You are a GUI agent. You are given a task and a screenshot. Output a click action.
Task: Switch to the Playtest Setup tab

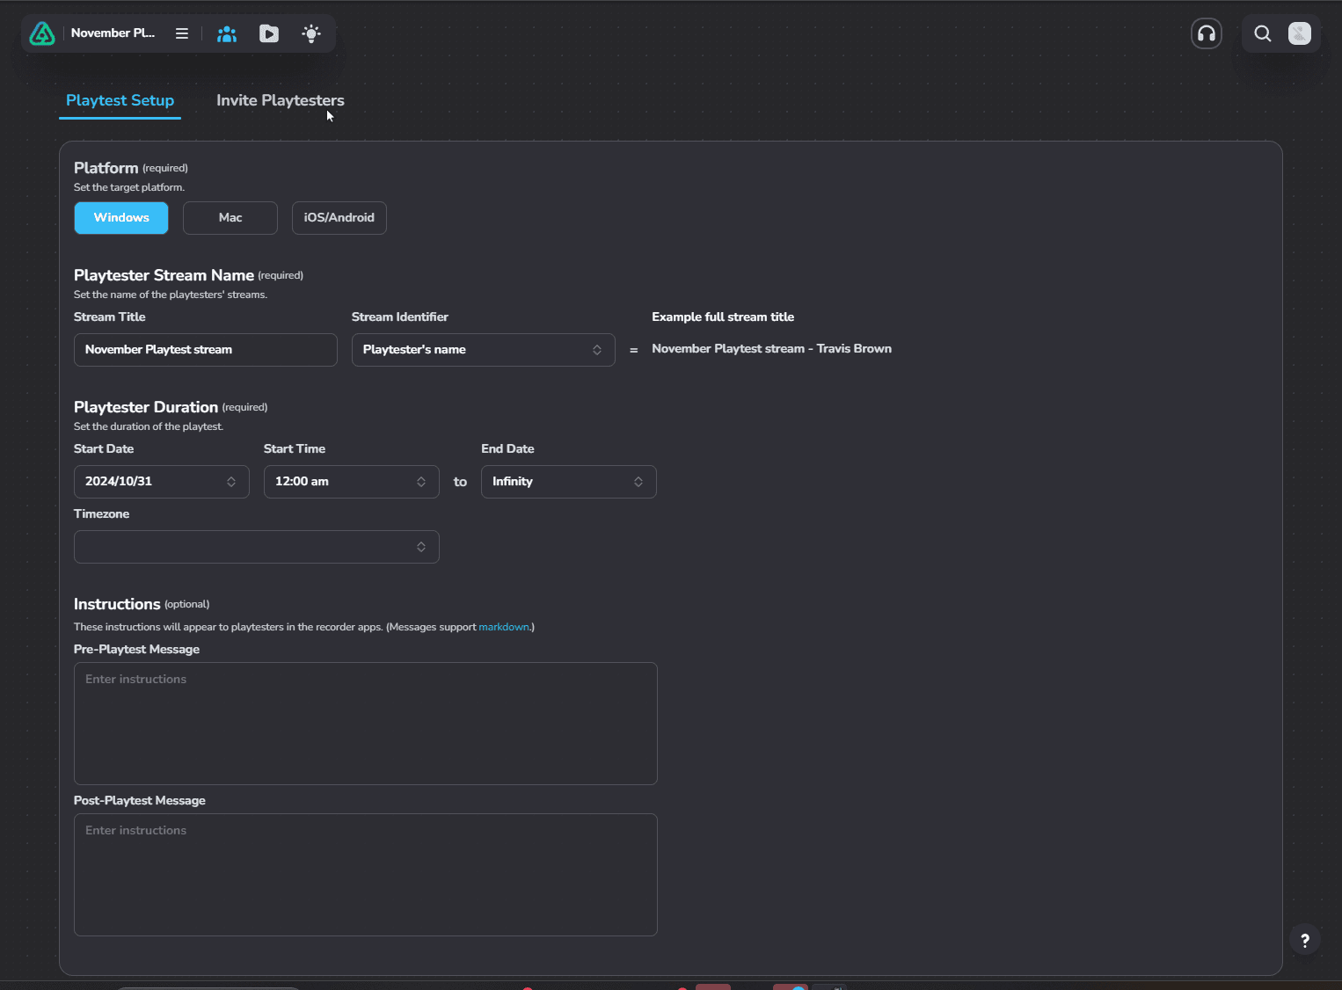click(x=120, y=100)
